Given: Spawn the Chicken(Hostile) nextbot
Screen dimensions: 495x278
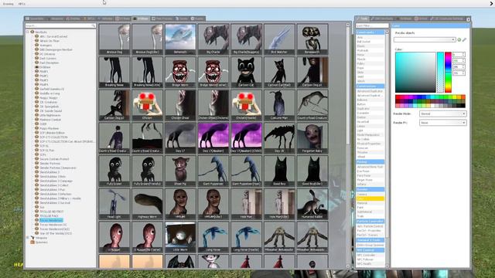Looking at the screenshot, I should pos(246,105).
